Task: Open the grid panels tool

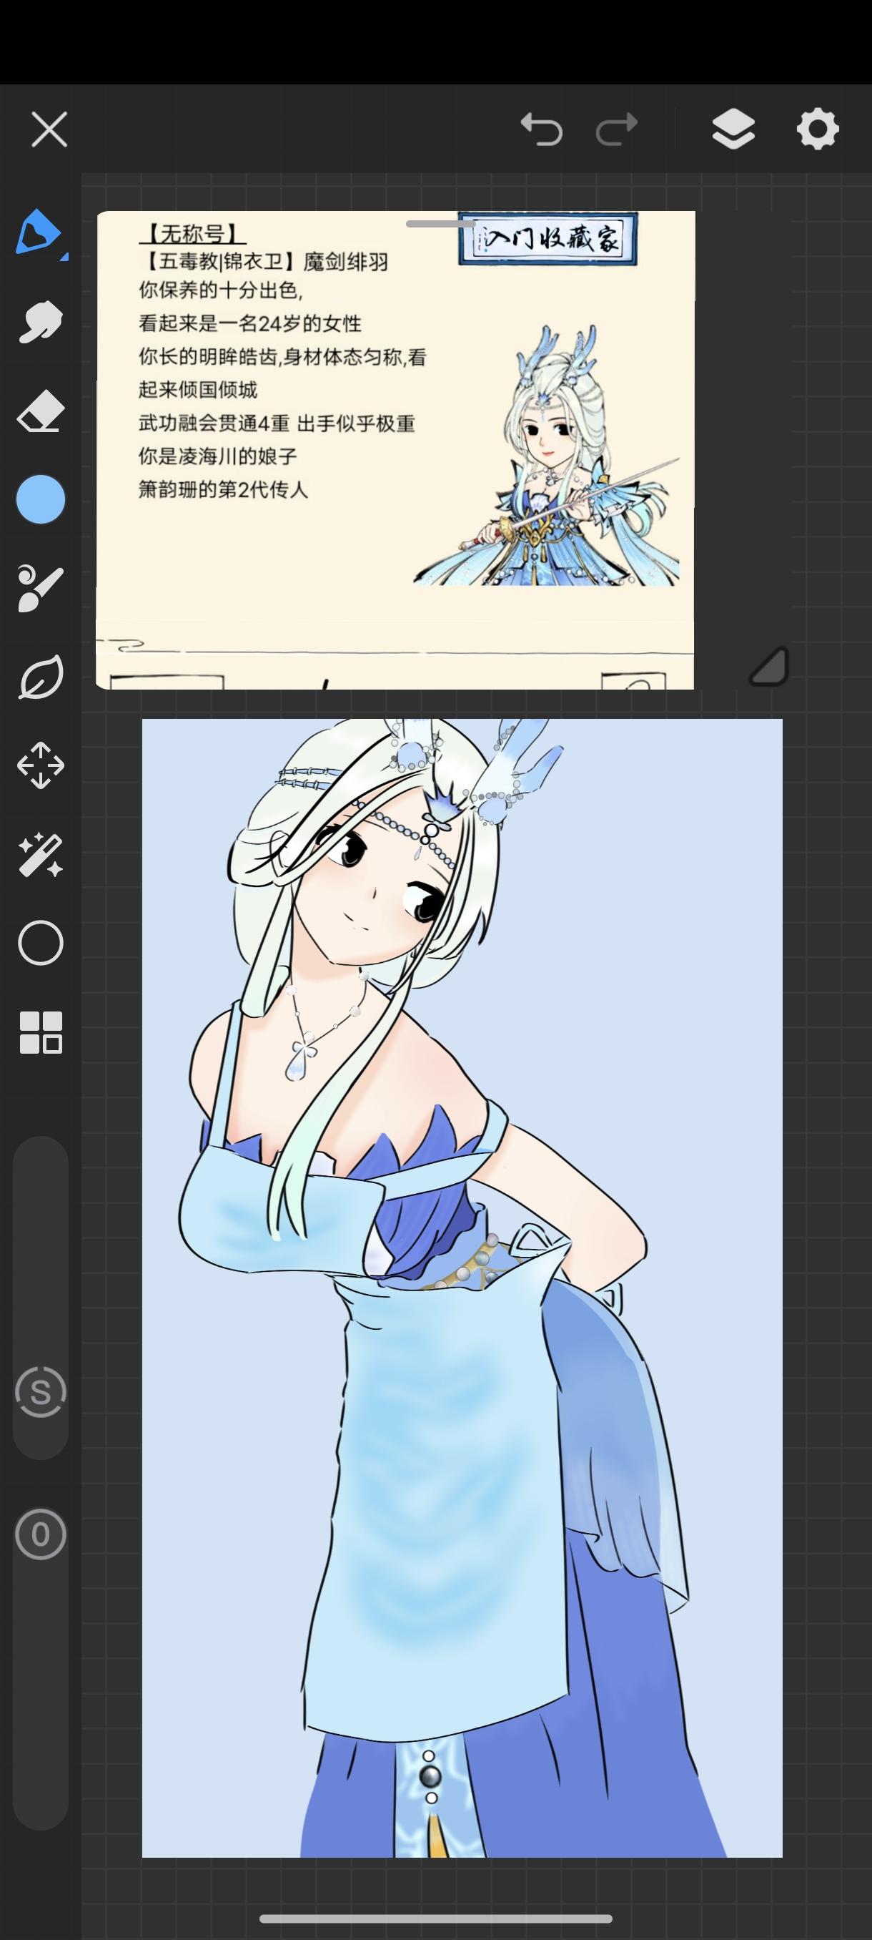Action: coord(40,1032)
